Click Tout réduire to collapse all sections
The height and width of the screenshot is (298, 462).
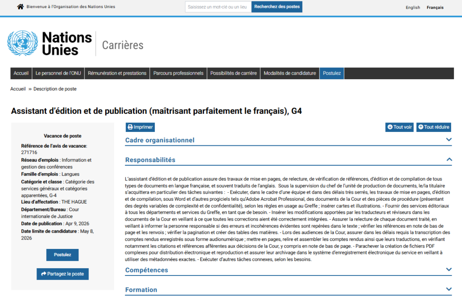(434, 127)
